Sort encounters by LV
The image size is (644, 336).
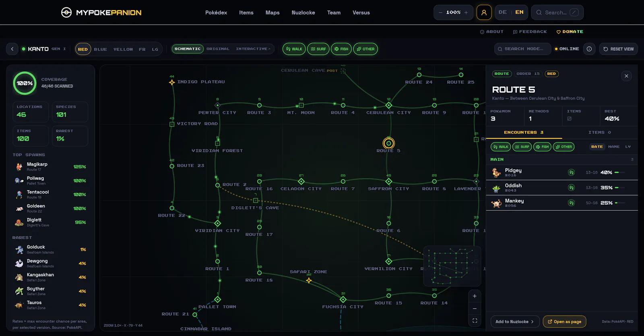[x=628, y=147]
